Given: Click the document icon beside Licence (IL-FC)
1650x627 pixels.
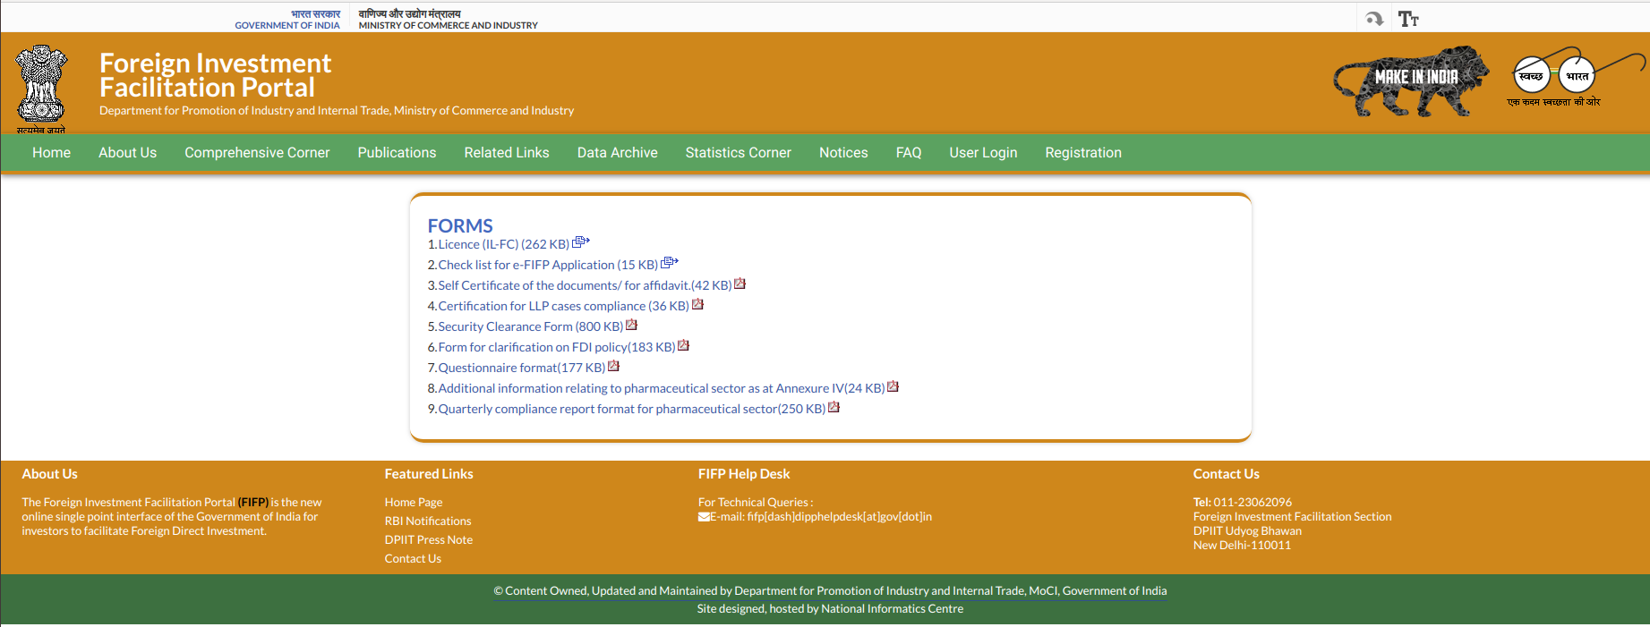Looking at the screenshot, I should [x=581, y=242].
